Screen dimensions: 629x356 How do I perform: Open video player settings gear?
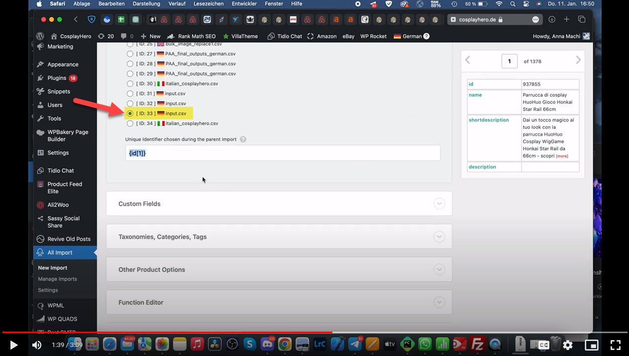click(568, 345)
